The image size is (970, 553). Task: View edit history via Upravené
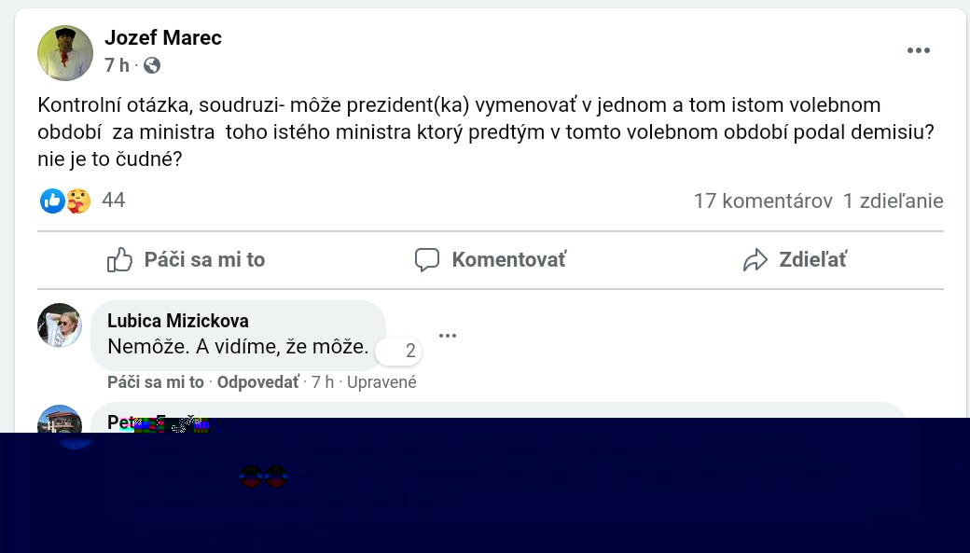coord(381,382)
